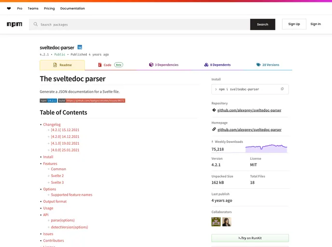Open the Options contents link
Screen dimensions: 332x247
(50, 189)
